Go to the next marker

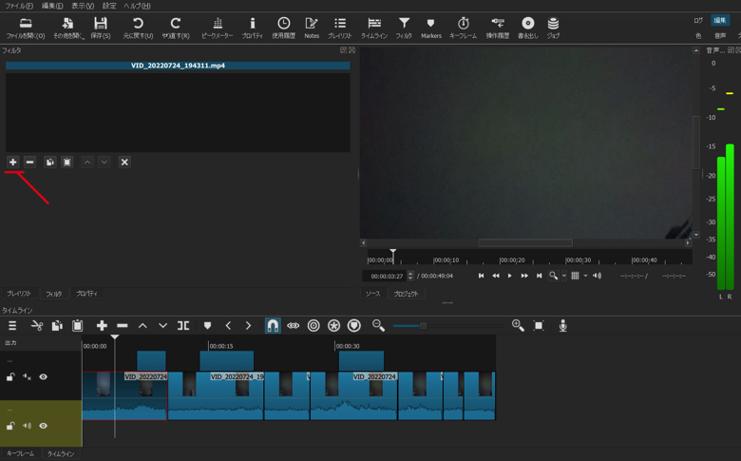(249, 326)
